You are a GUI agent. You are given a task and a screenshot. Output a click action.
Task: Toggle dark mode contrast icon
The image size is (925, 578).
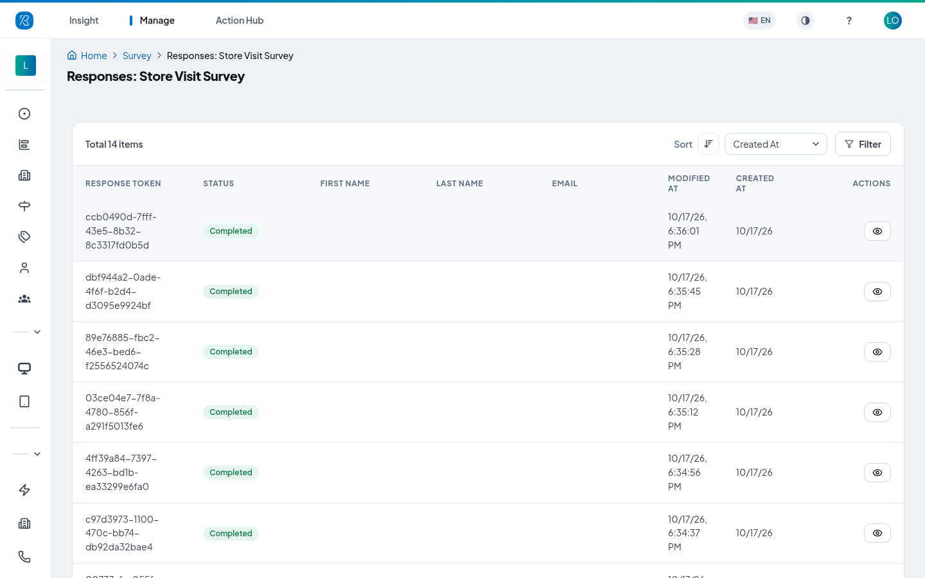click(806, 21)
